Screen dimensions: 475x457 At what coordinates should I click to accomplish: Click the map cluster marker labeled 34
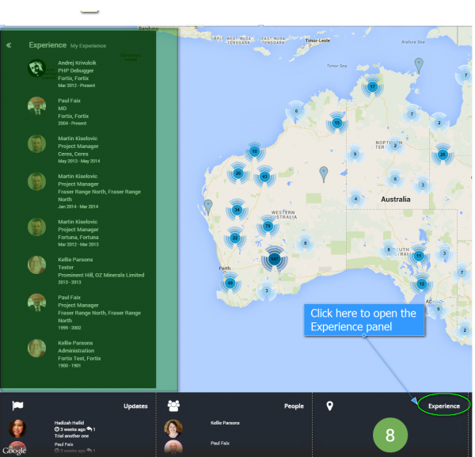click(237, 210)
